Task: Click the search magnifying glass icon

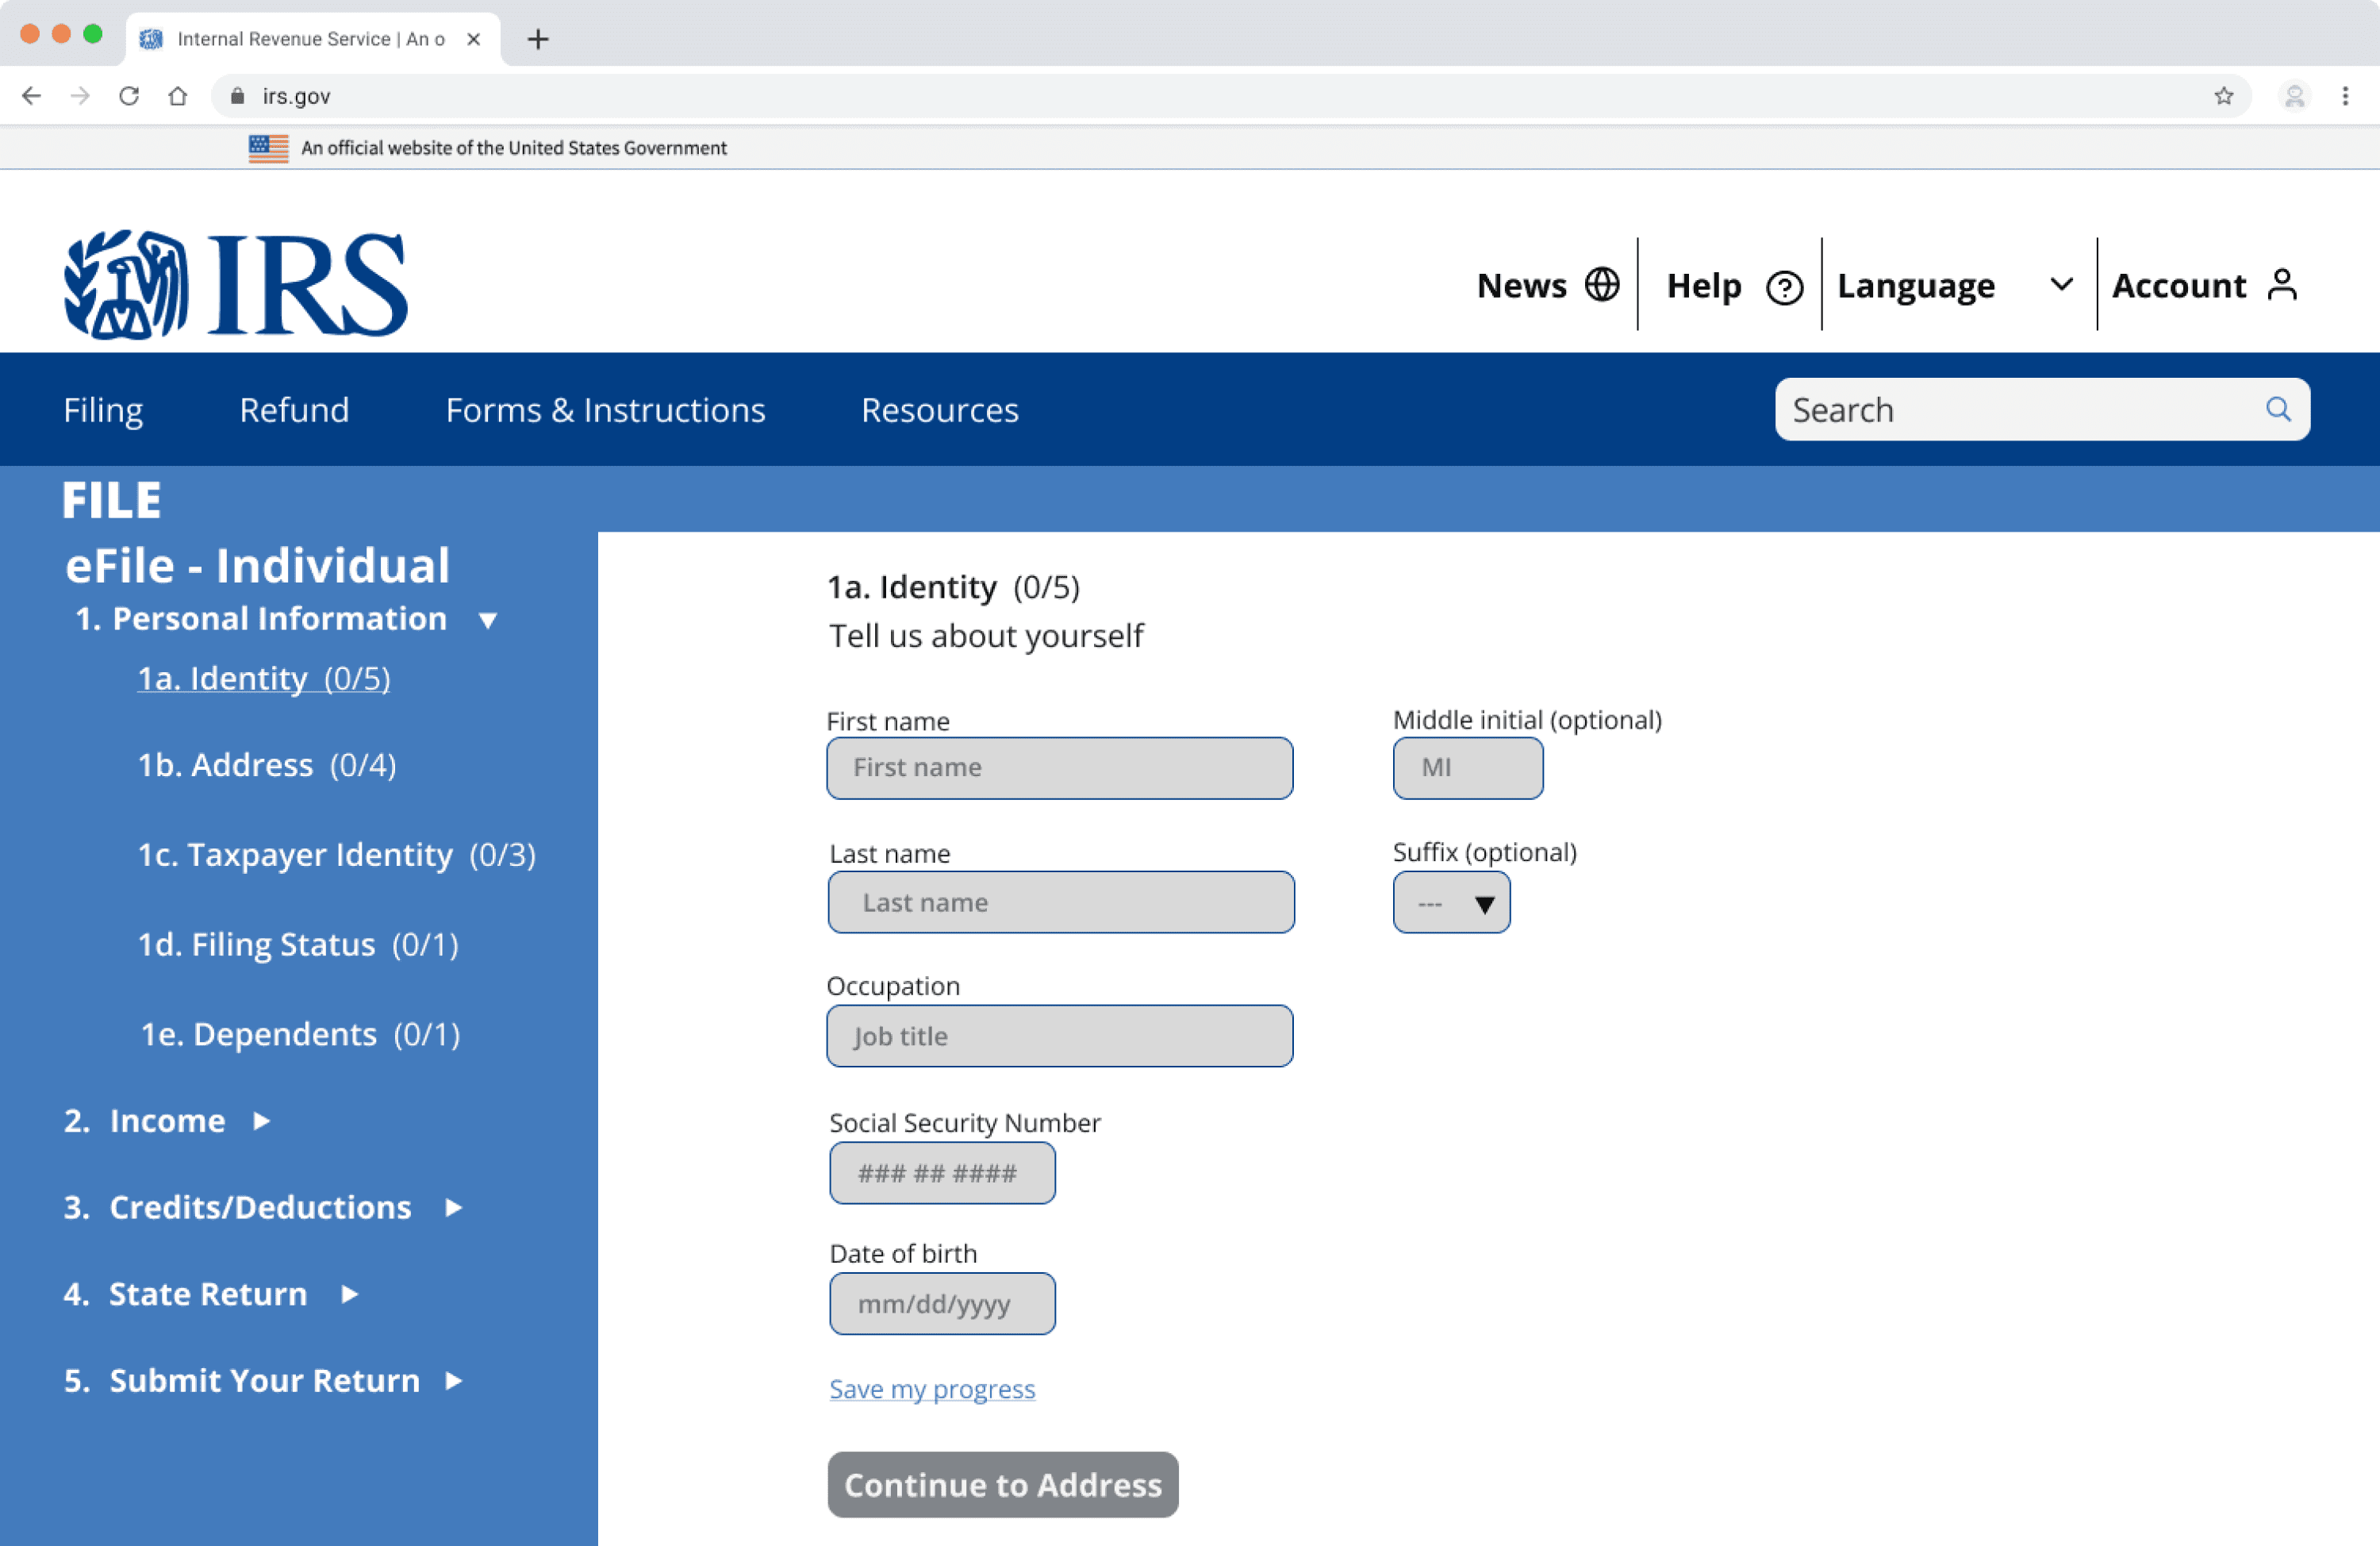Action: [x=2277, y=410]
